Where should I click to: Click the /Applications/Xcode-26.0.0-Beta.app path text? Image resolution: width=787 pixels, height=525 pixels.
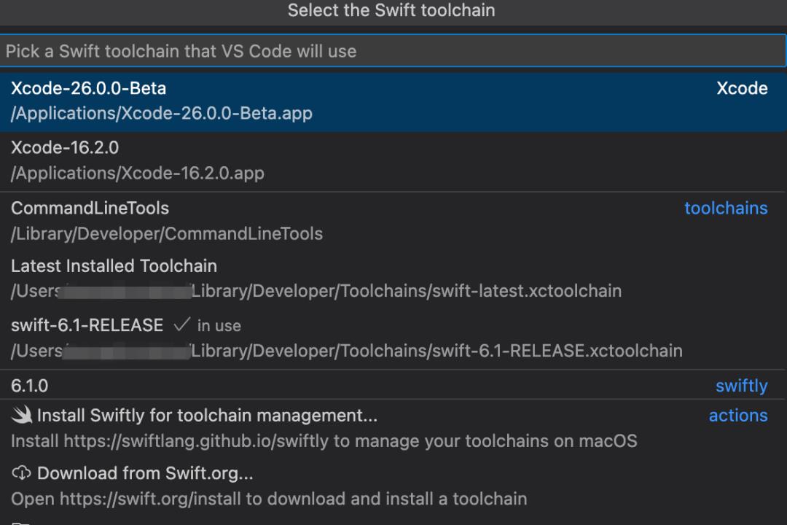(x=162, y=114)
